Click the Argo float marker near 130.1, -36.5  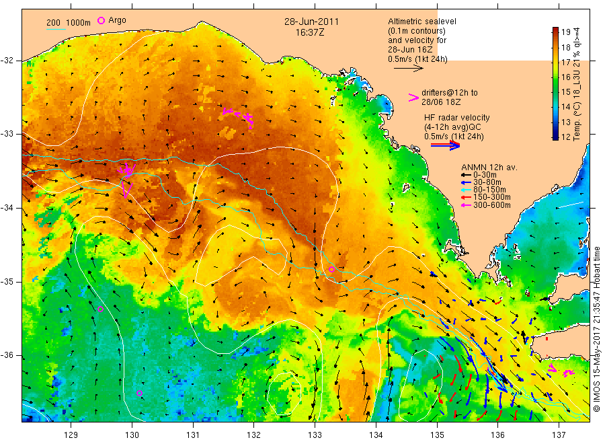tap(139, 393)
